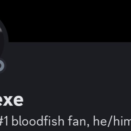Click the #1 at start of bio

[x=4, y=121]
